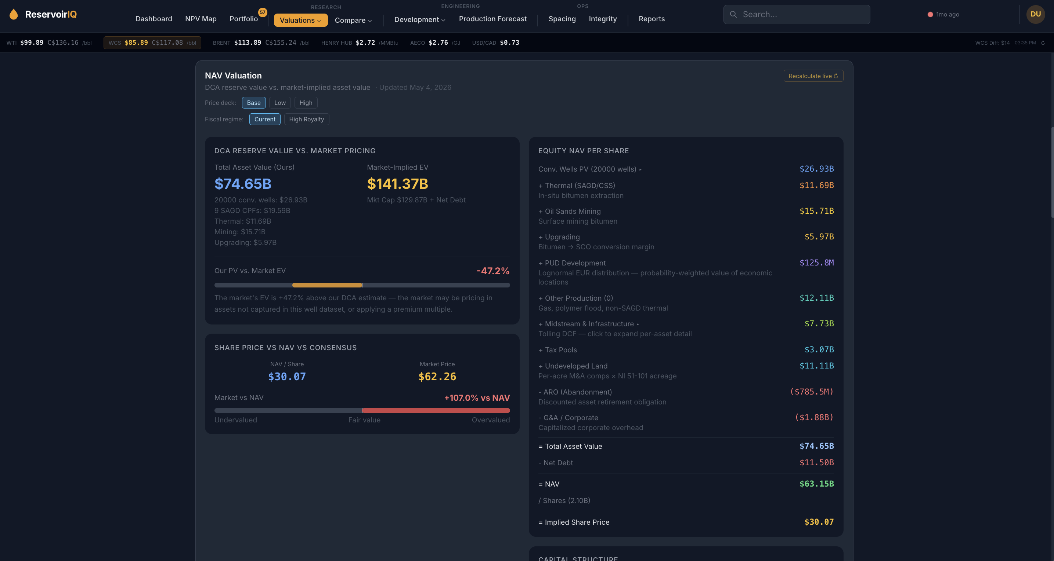Open the DU user avatar
The image size is (1054, 561).
[1036, 14]
